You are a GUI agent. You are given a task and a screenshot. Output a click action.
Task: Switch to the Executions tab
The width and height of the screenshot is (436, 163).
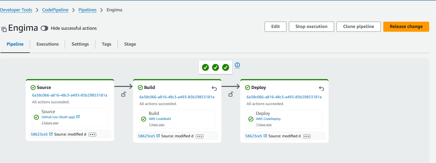(48, 44)
